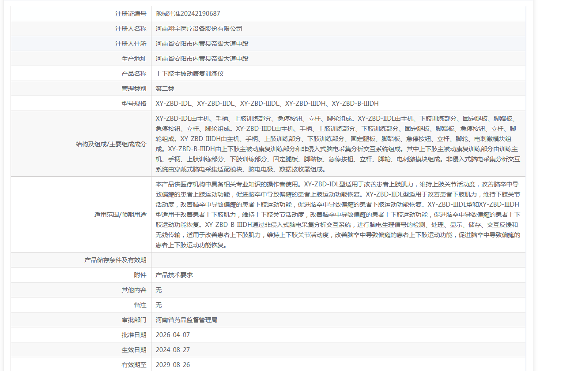This screenshot has height=371, width=574.
Task: Click the 注册人住所 label
Action: pyautogui.click(x=131, y=44)
